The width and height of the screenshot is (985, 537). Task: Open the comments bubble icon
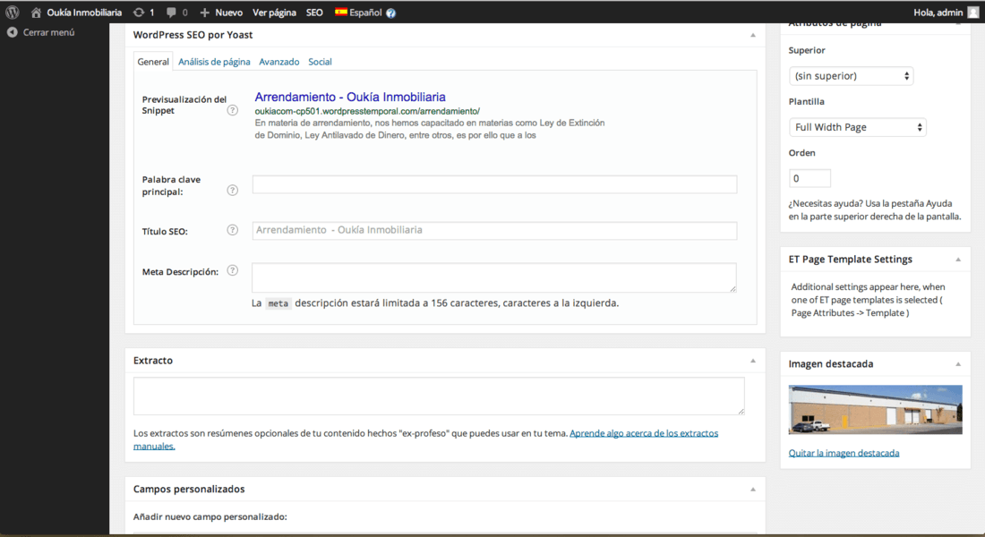point(171,13)
